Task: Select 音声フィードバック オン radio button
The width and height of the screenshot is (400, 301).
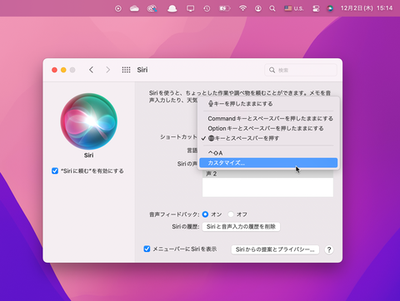Action: coord(205,215)
